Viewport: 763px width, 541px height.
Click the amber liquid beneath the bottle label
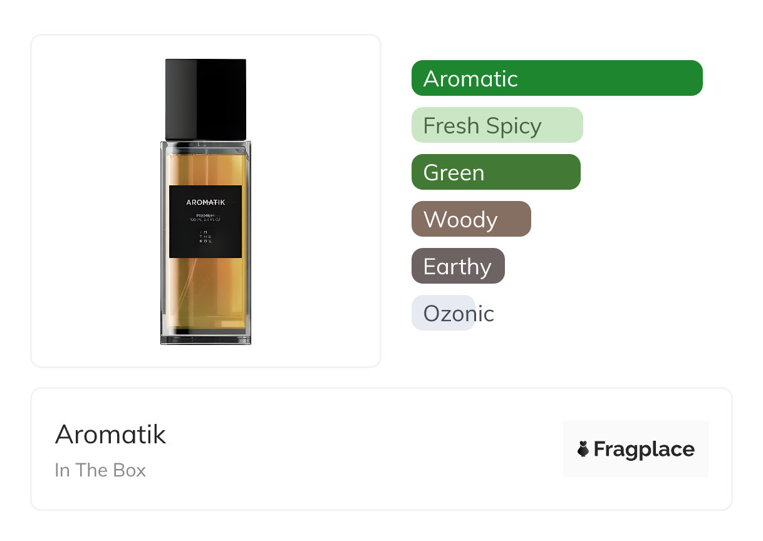pyautogui.click(x=205, y=292)
